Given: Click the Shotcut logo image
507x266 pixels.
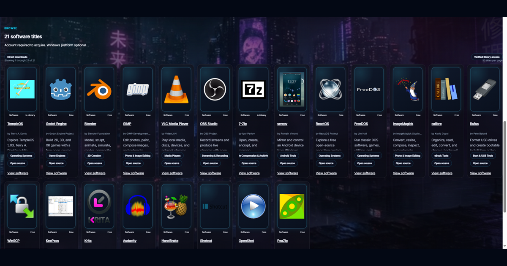Looking at the screenshot, I should coord(215,206).
